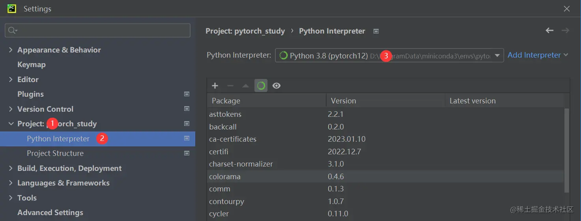Click the Add Interpreter link
581x221 pixels.
(534, 55)
